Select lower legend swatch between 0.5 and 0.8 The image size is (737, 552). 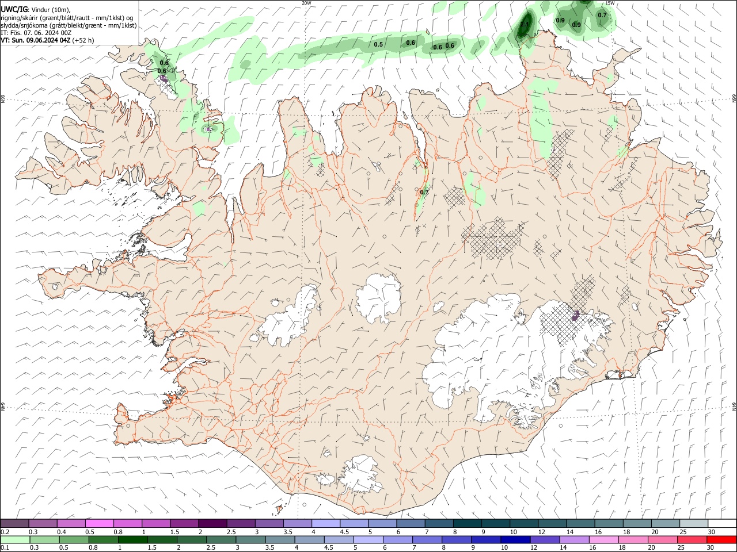pyautogui.click(x=74, y=539)
